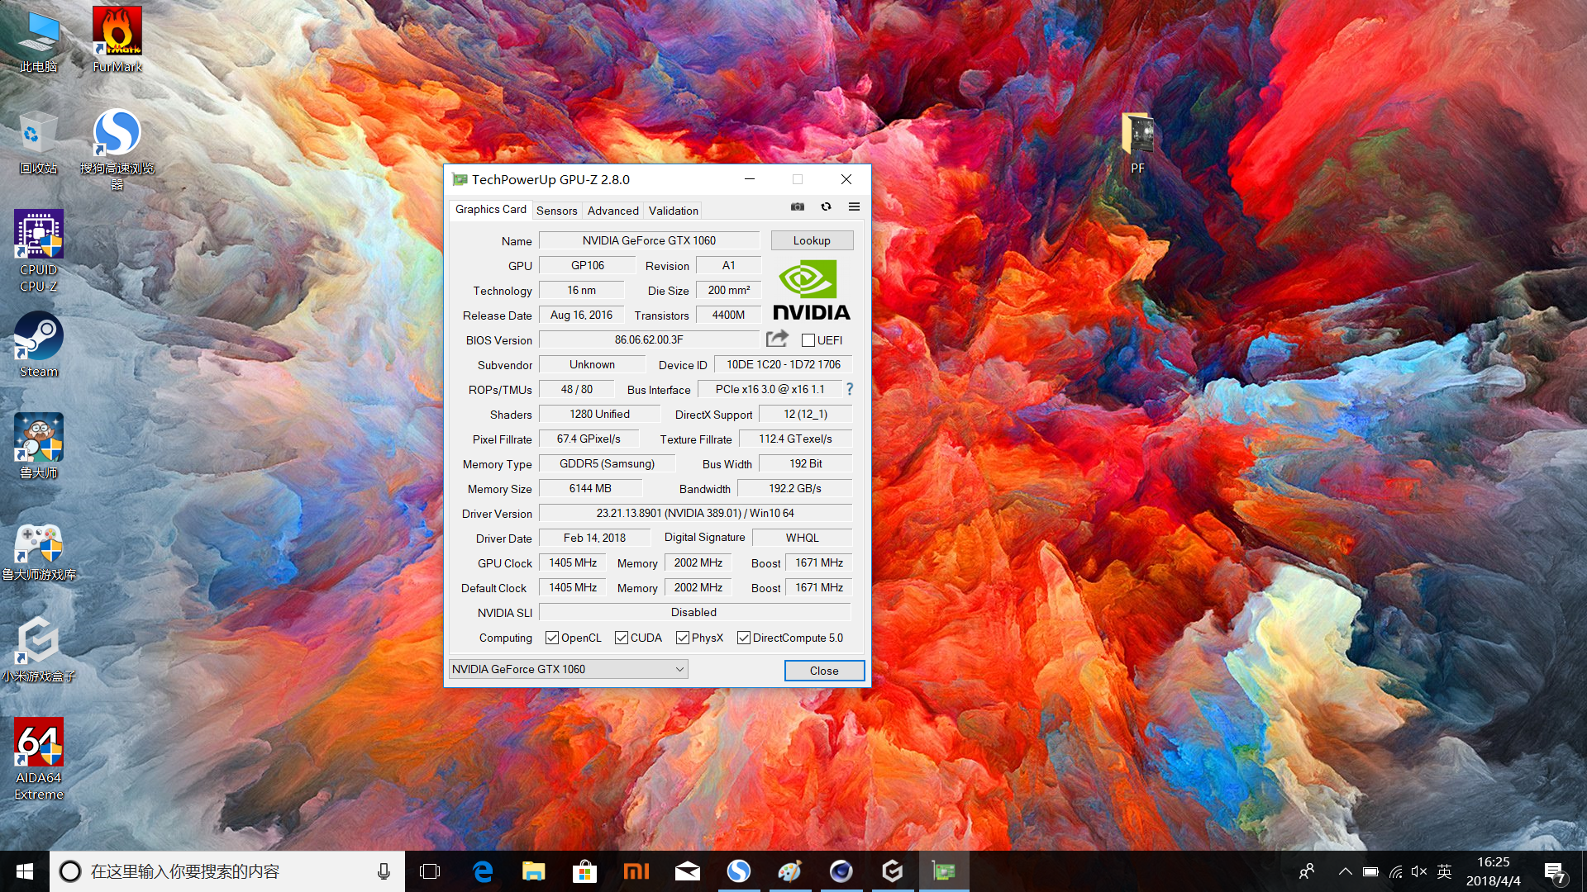Switch to the Graphics Card tab
This screenshot has width=1587, height=892.
click(490, 210)
